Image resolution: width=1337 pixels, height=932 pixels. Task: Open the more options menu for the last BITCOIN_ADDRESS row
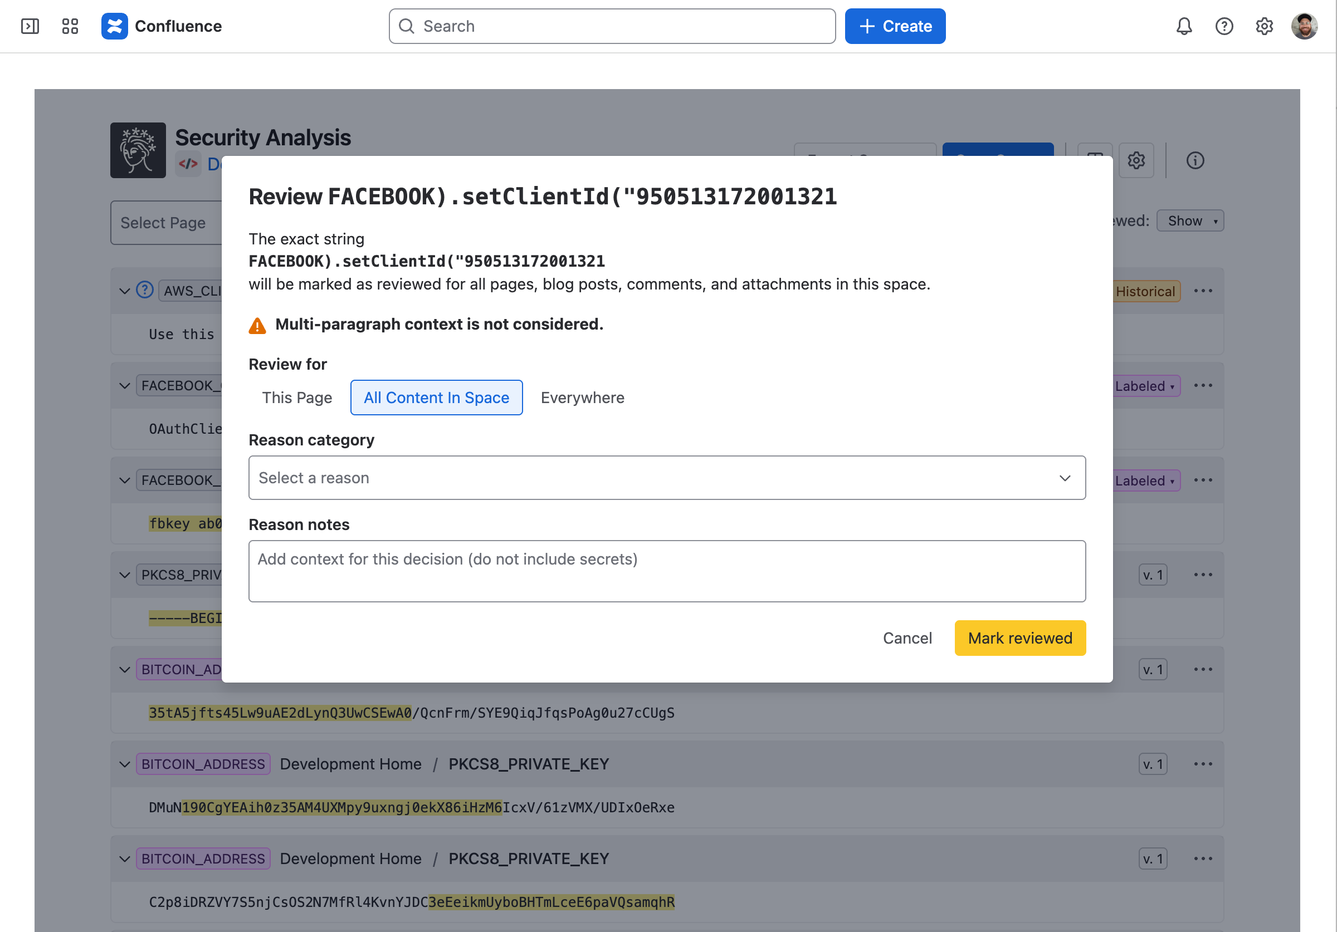(1203, 859)
